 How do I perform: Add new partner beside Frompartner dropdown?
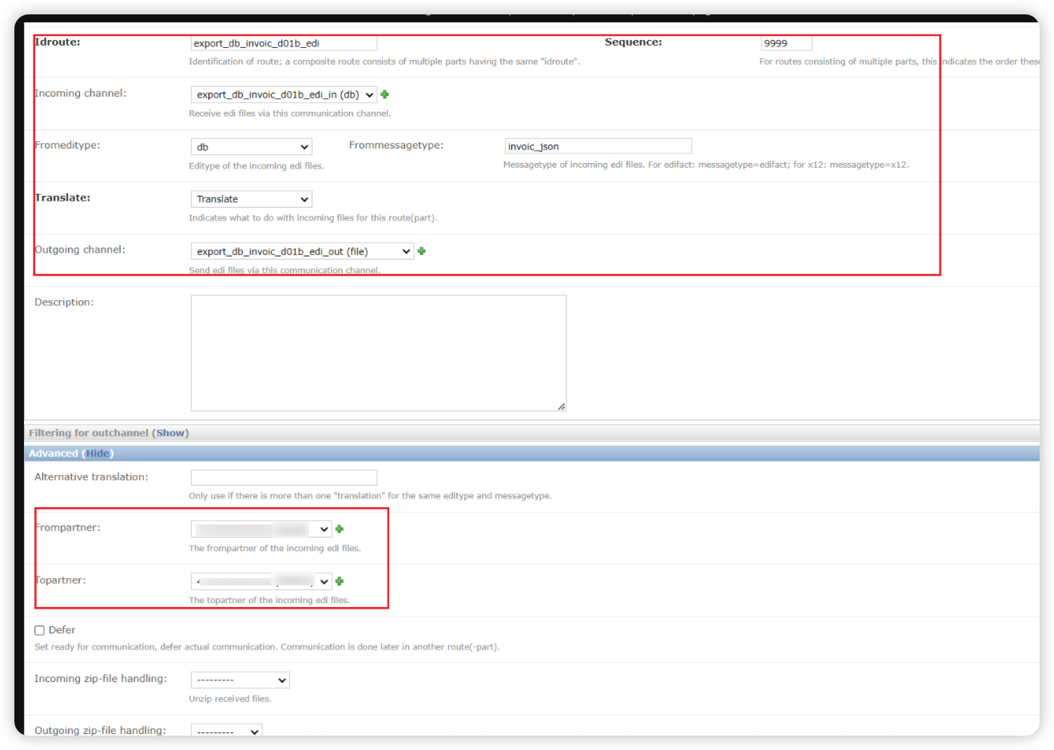click(x=340, y=529)
